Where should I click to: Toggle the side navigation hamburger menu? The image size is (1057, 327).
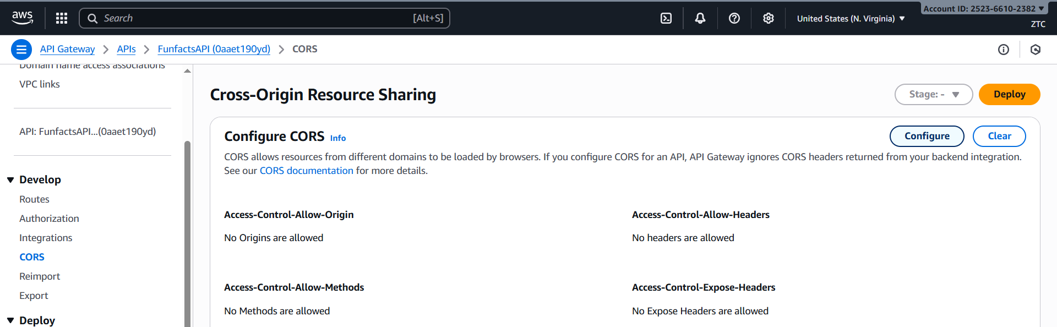21,50
